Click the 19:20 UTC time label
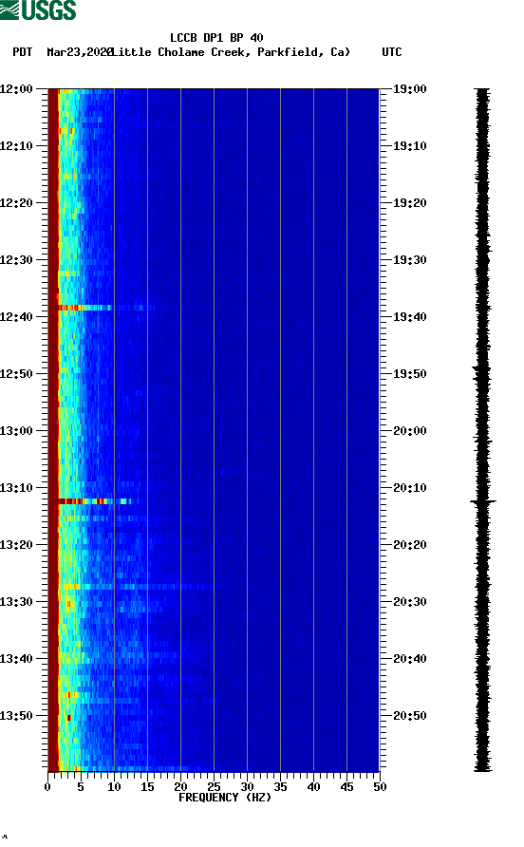The width and height of the screenshot is (524, 847). pos(409,203)
